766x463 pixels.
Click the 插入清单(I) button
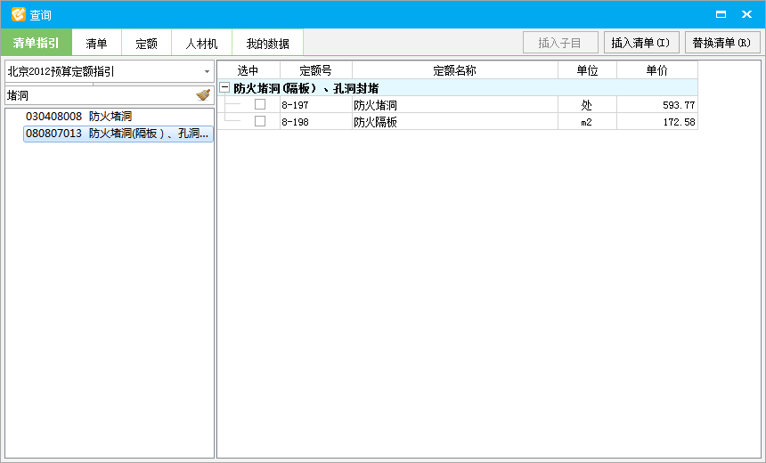(x=641, y=43)
